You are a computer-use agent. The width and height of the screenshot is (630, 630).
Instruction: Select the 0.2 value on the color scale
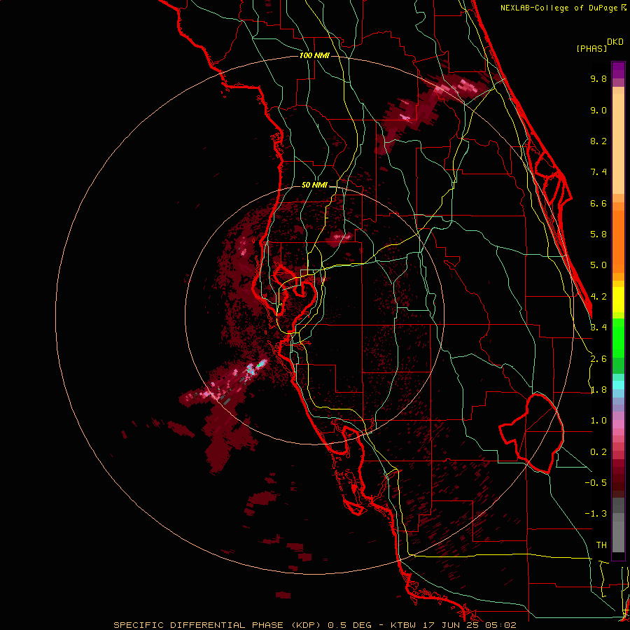click(598, 452)
